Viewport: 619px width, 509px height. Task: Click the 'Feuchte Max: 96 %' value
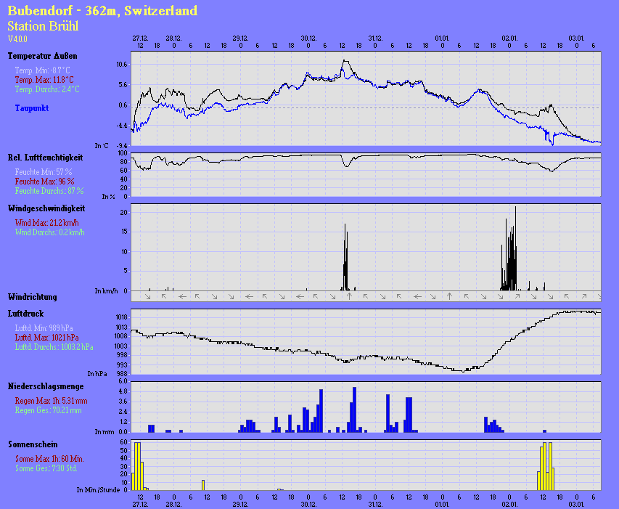point(44,182)
